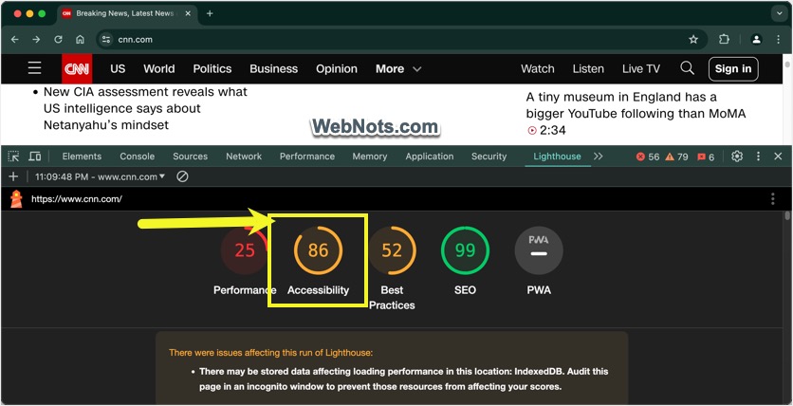Expand the More dropdown on CNN
Image resolution: width=793 pixels, height=406 pixels.
(x=398, y=68)
